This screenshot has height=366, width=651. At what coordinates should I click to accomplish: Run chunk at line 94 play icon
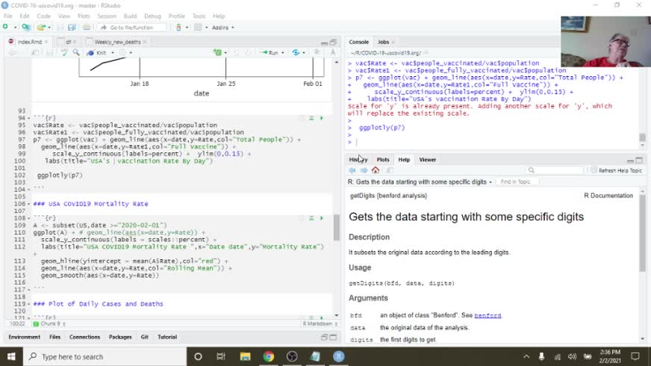(321, 118)
